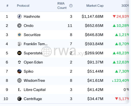The height and width of the screenshot is (106, 131).
Task: Click the WisdomTree globe logo icon
Action: 19,80
